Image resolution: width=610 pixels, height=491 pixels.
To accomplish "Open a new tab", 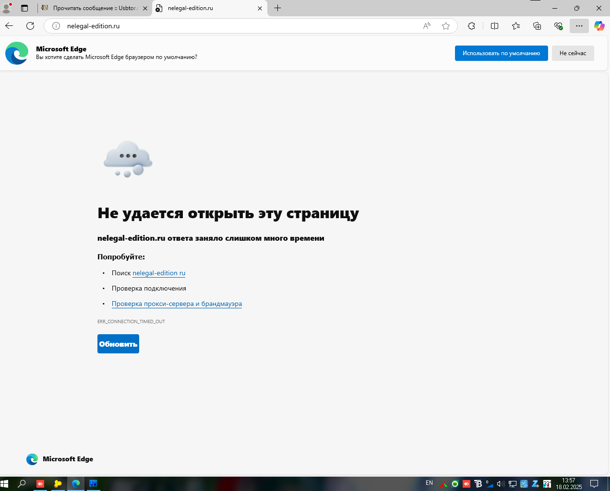I will [277, 8].
